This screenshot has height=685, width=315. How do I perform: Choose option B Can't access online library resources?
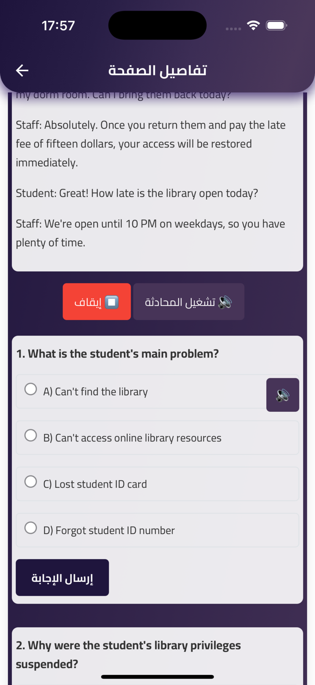tap(157, 438)
